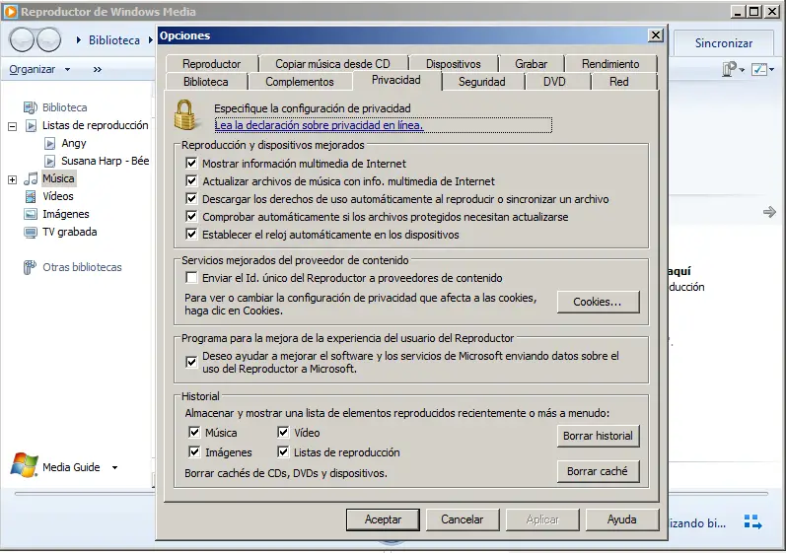Viewport: 786px width, 553px height.
Task: Click the Música note icon
Action: click(x=32, y=178)
